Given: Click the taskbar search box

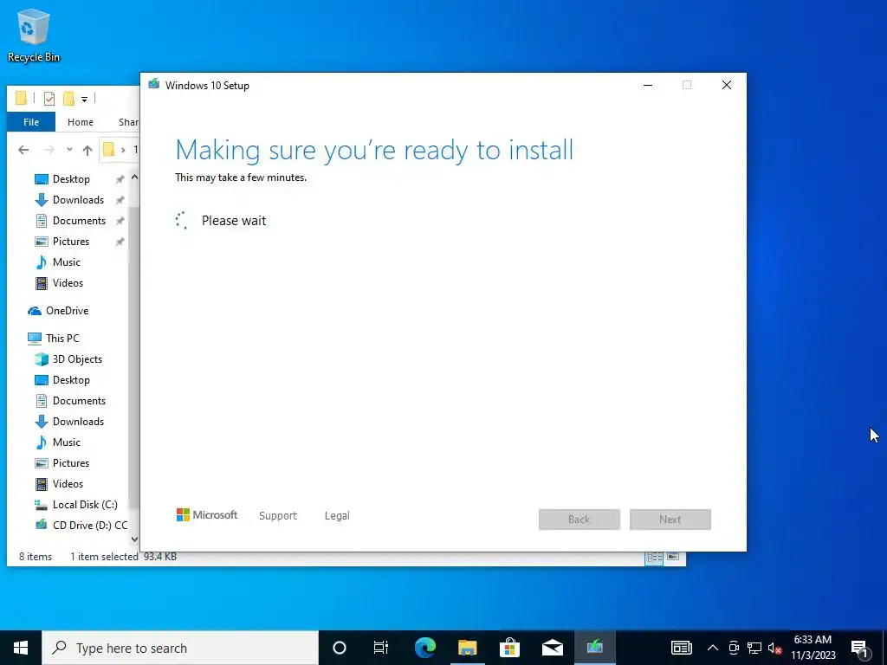Looking at the screenshot, I should [180, 648].
